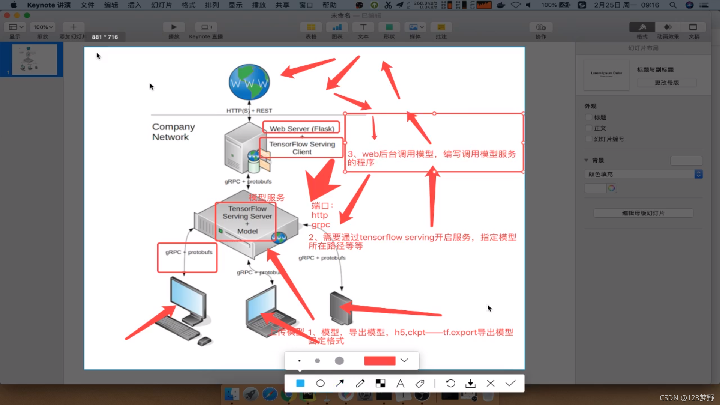Viewport: 720px width, 405px height.
Task: Insert a table from the toolbar
Action: click(311, 27)
